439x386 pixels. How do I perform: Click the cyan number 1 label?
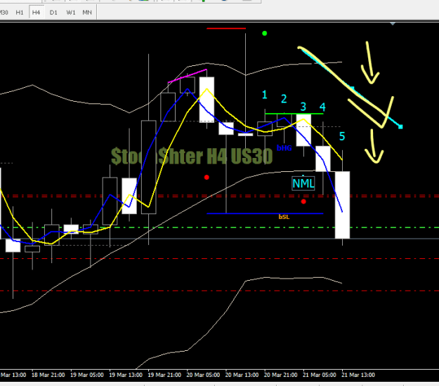pyautogui.click(x=265, y=95)
